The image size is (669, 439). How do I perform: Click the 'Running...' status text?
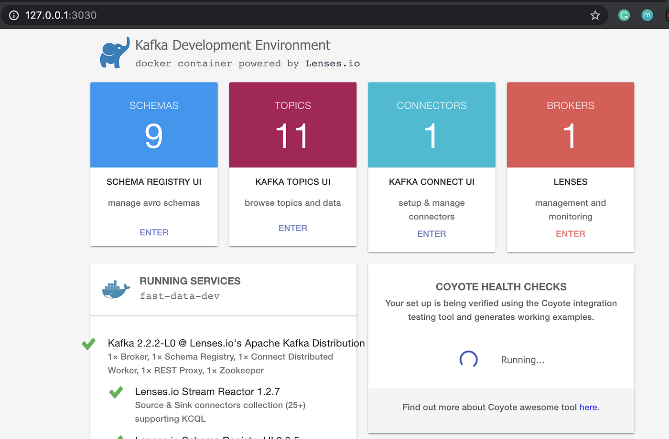[523, 360]
